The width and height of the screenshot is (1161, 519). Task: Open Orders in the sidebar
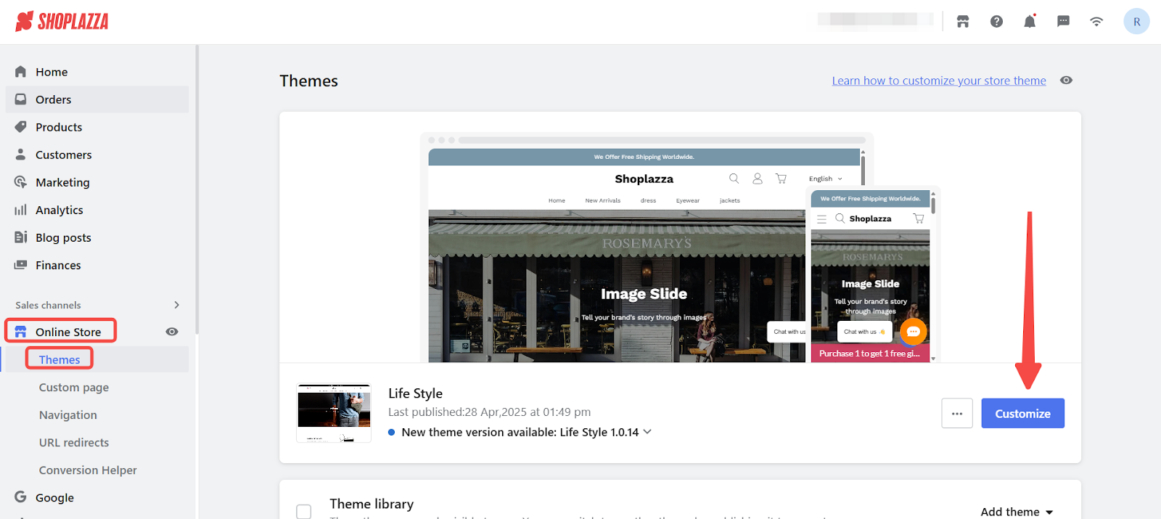click(x=97, y=99)
